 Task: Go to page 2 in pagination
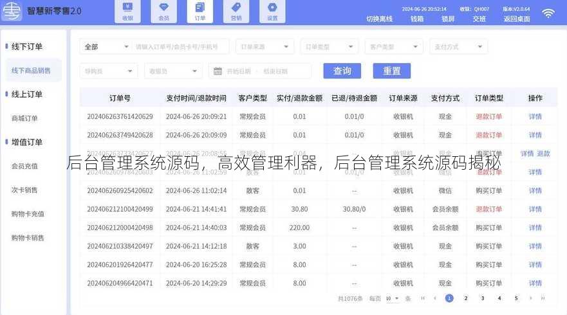[466, 298]
